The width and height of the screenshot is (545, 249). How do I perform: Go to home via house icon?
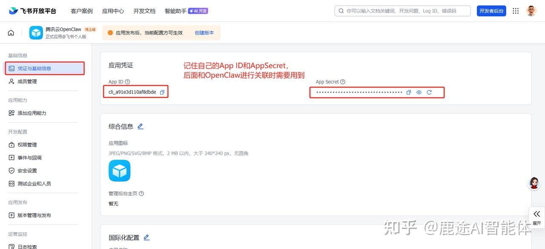[x=11, y=33]
